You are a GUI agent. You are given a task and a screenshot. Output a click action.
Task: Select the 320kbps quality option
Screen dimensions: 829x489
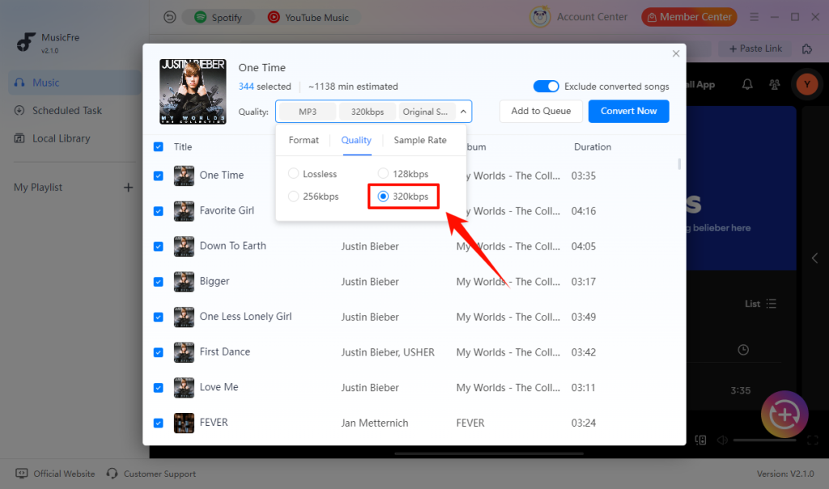403,197
